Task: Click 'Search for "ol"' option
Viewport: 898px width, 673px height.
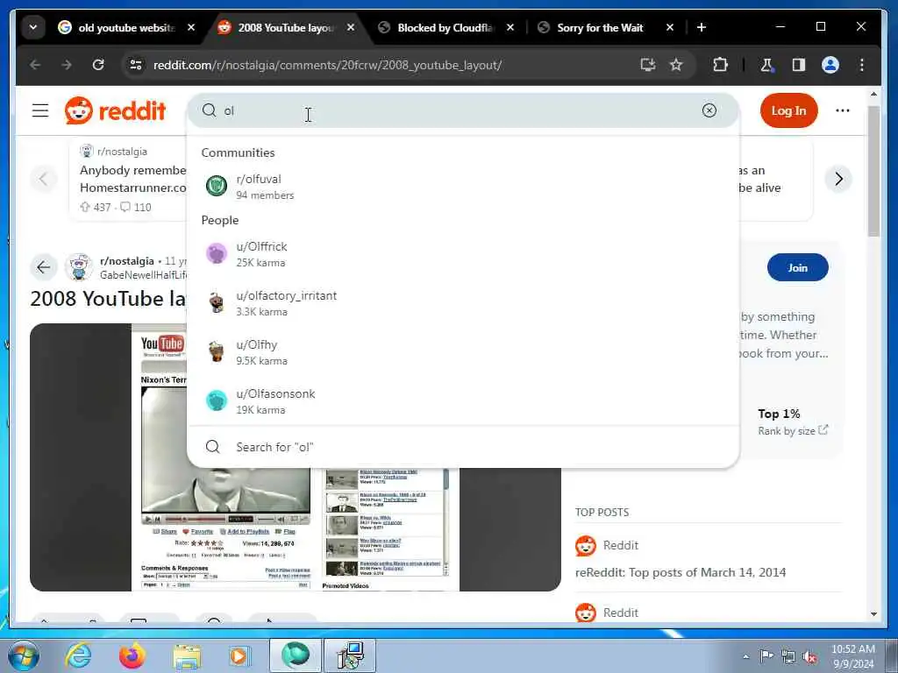Action: click(463, 447)
